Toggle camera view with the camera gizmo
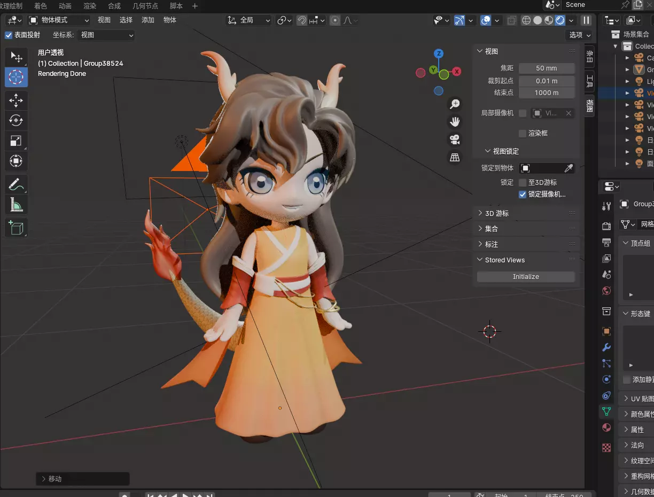Image resolution: width=654 pixels, height=497 pixels. [455, 139]
